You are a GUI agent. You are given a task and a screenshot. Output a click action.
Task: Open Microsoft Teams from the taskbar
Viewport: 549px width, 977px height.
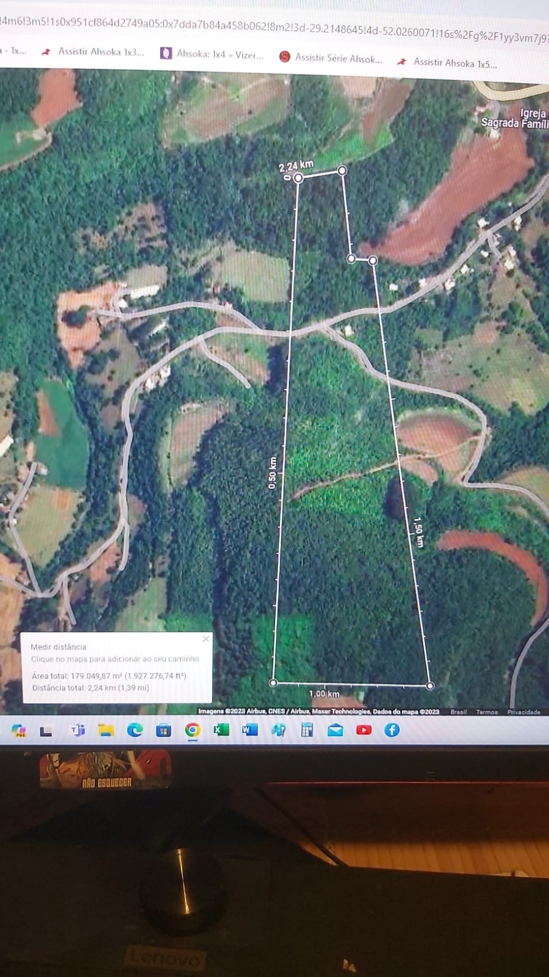click(x=77, y=730)
